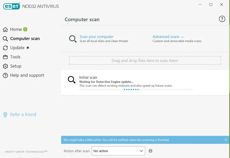Screen dimensions: 230x158
Task: Open Setup via the gear icon
Action: pos(5,66)
